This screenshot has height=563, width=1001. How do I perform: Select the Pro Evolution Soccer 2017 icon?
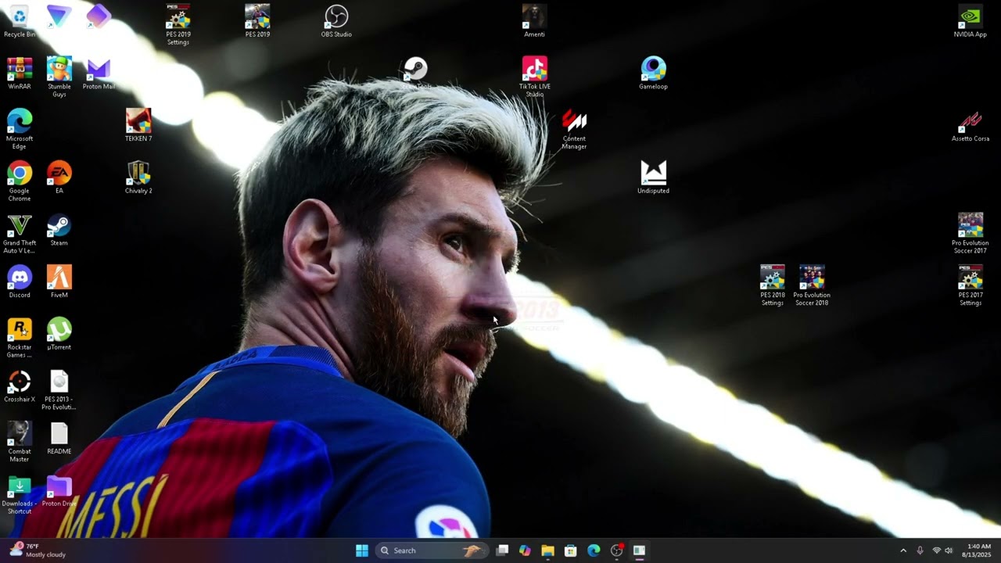click(x=971, y=234)
